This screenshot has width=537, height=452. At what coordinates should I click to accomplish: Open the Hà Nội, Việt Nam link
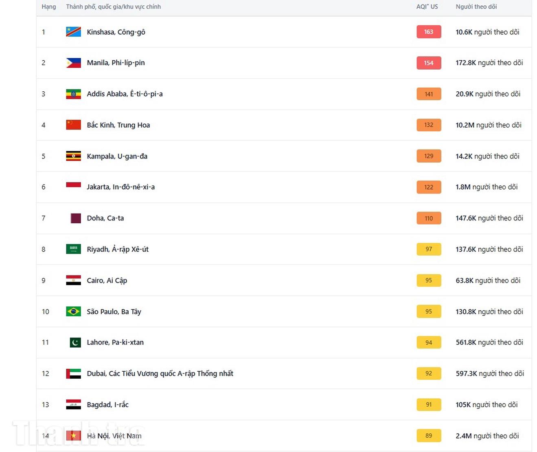pos(114,436)
